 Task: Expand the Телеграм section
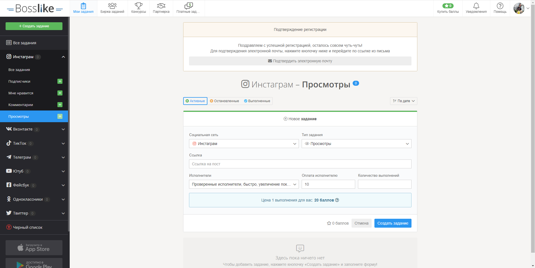coord(63,158)
